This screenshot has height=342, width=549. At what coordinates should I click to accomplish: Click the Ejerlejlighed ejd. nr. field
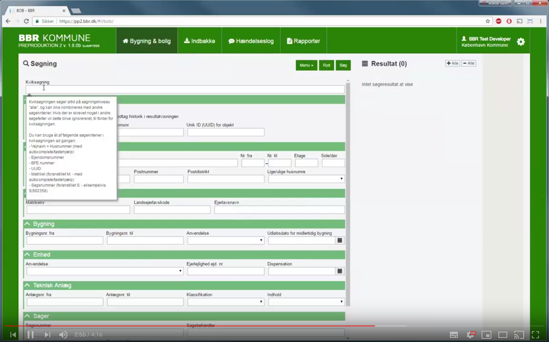(226, 271)
